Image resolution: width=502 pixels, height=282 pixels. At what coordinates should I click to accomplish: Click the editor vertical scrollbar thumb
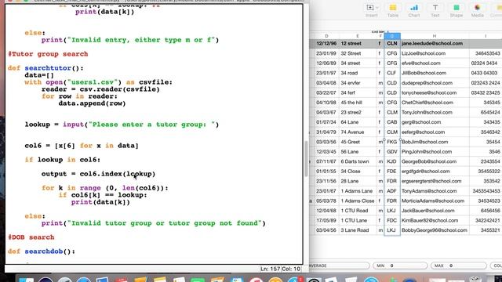click(306, 159)
